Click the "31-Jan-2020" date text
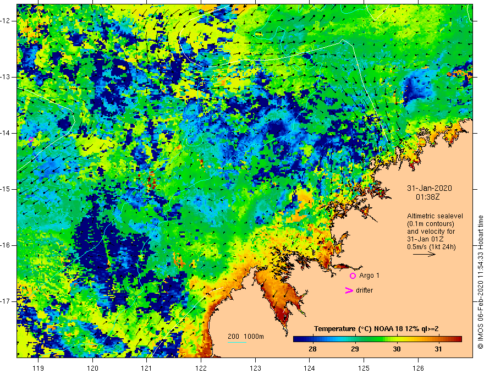Screen dimensions: 484x374 coord(430,188)
